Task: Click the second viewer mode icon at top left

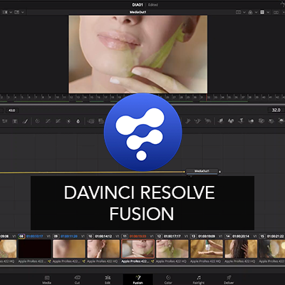Action: click(x=16, y=12)
